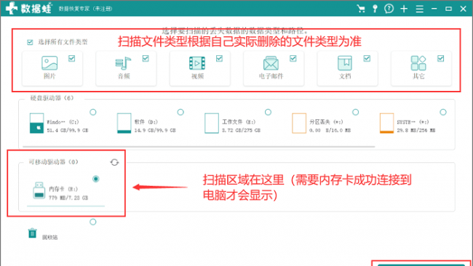Screen dimensions: 473x266
Task: Click the plus icon in title bar
Action: 404,9
